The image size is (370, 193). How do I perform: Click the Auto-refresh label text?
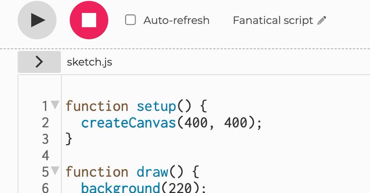(176, 20)
